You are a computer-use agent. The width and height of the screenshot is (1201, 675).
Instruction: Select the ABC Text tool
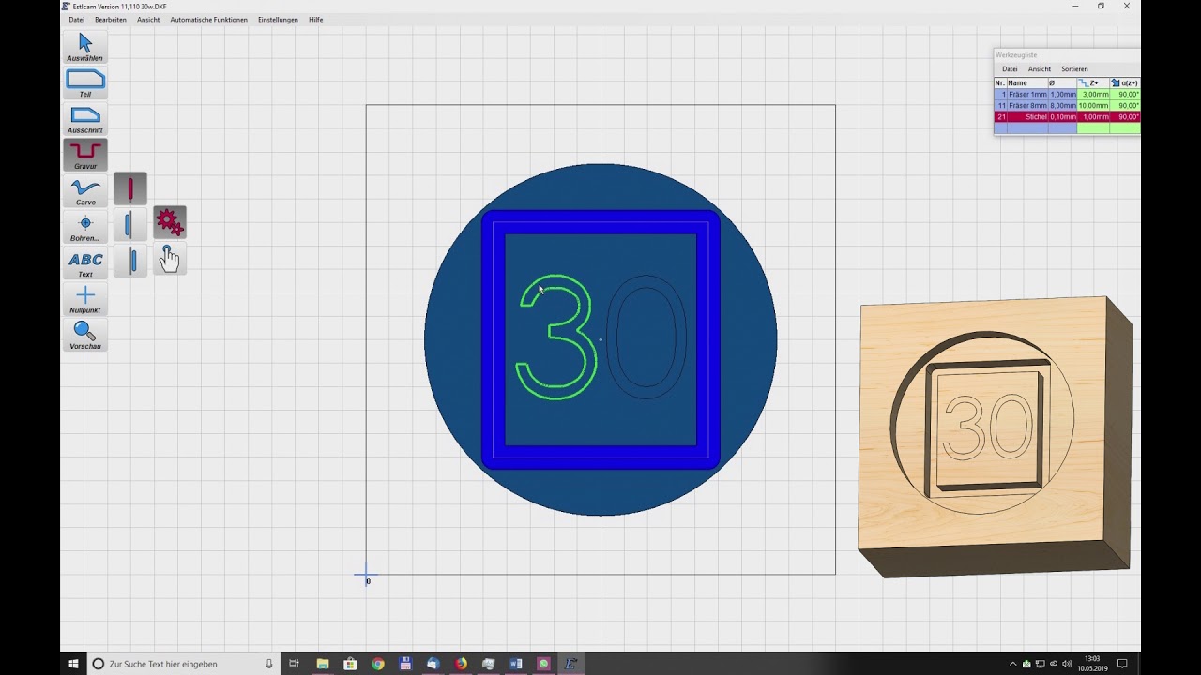click(85, 263)
